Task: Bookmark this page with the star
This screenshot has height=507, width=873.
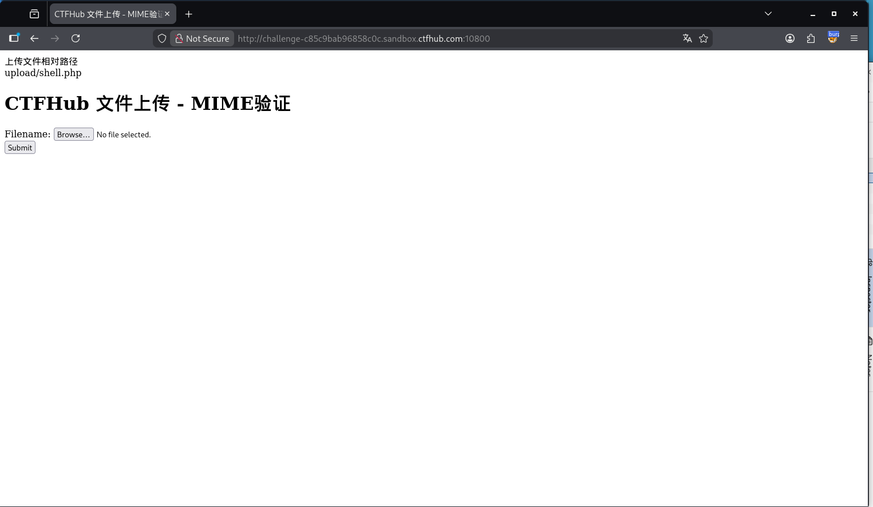Action: pyautogui.click(x=704, y=38)
